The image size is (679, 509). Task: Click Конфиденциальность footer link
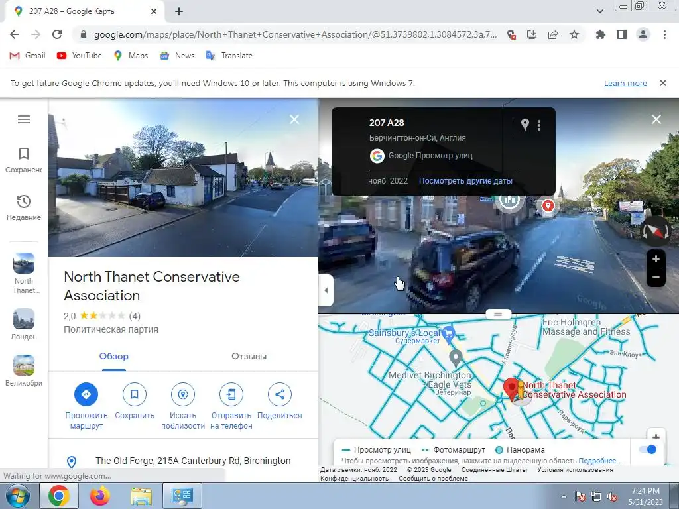354,479
